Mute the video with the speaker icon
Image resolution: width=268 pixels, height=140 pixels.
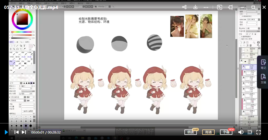click(241, 132)
